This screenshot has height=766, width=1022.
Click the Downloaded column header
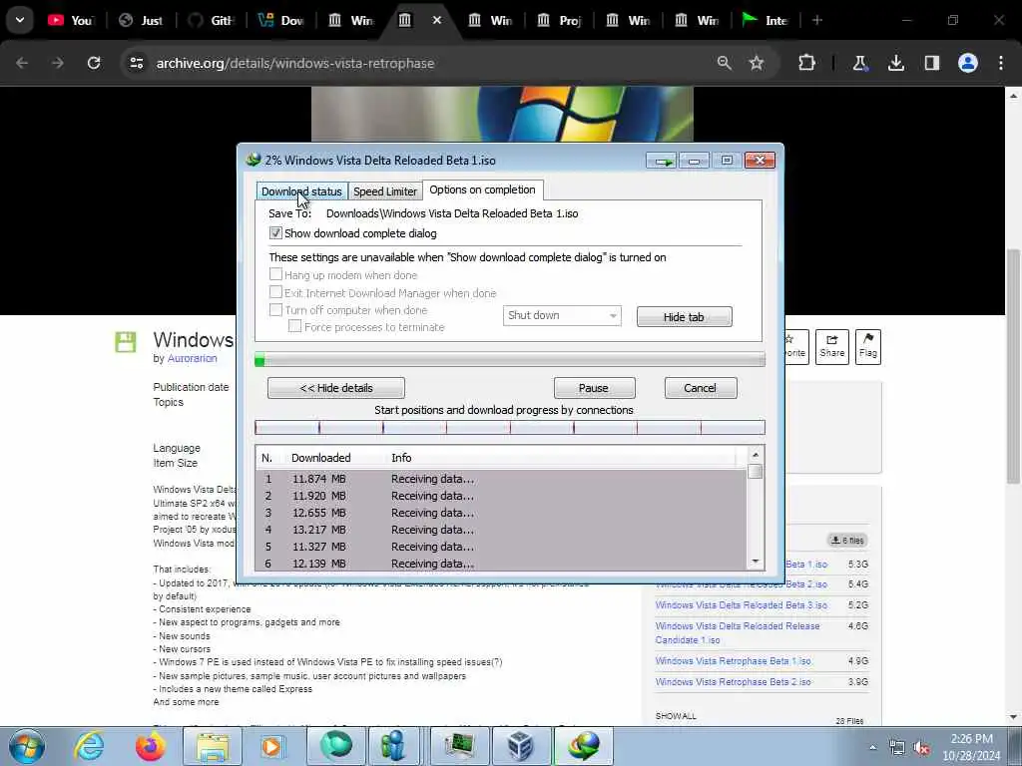pos(320,458)
